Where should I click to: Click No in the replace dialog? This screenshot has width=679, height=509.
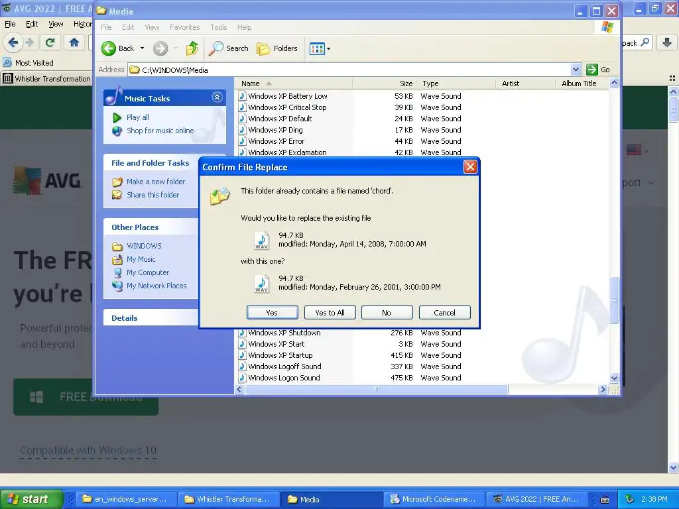click(x=387, y=313)
